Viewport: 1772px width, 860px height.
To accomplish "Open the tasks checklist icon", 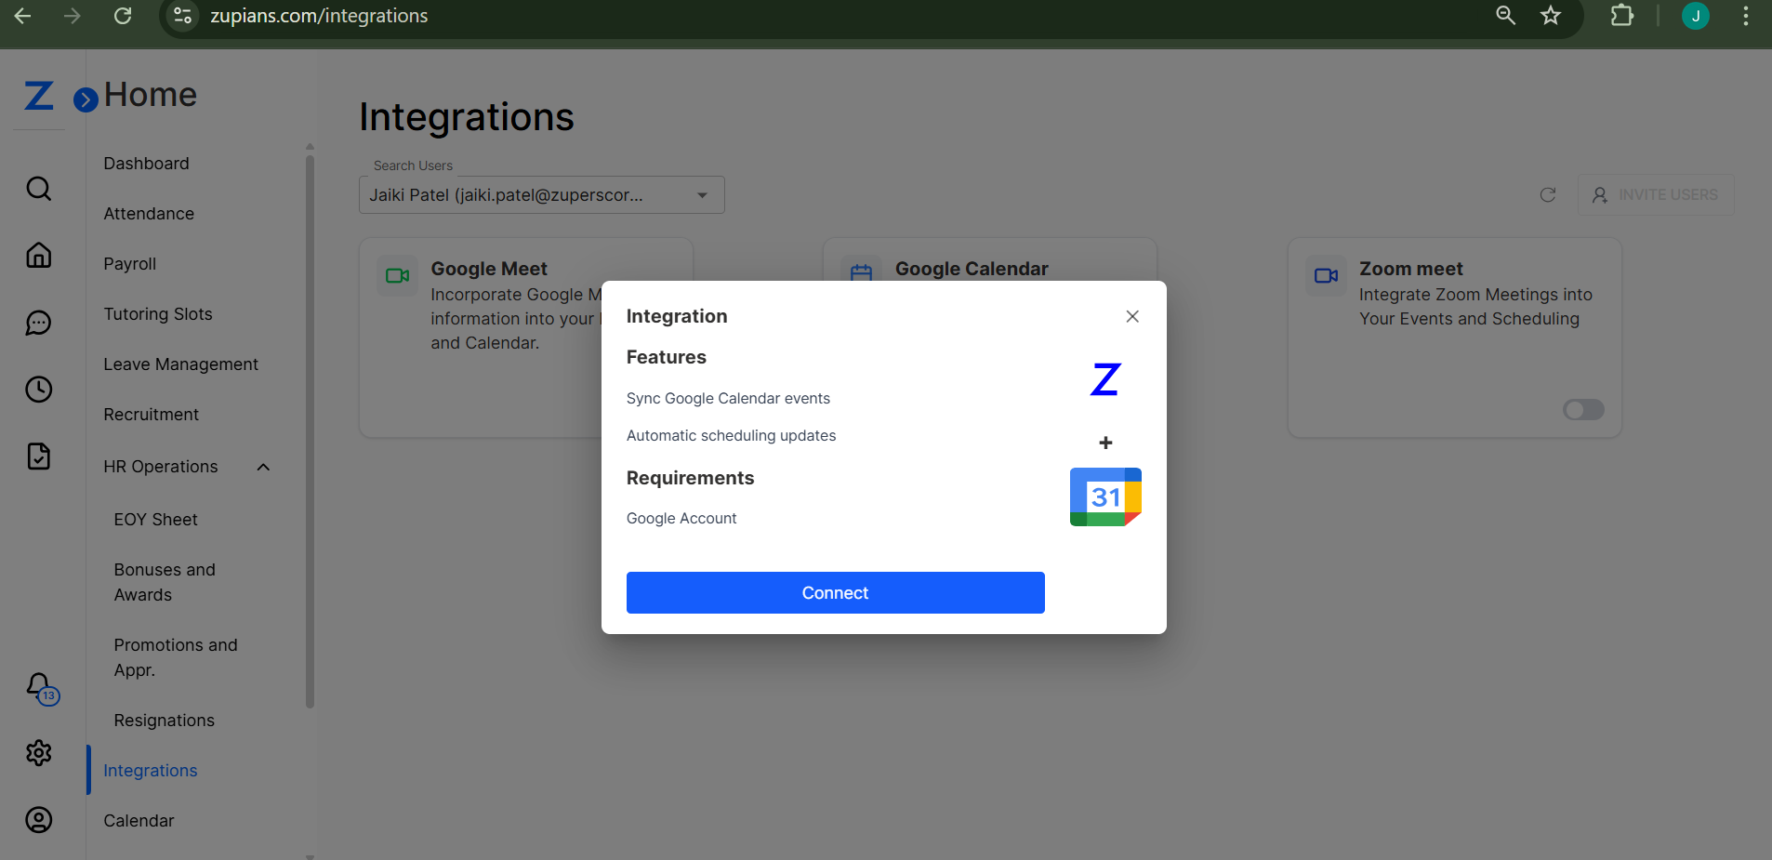I will click(x=38, y=456).
